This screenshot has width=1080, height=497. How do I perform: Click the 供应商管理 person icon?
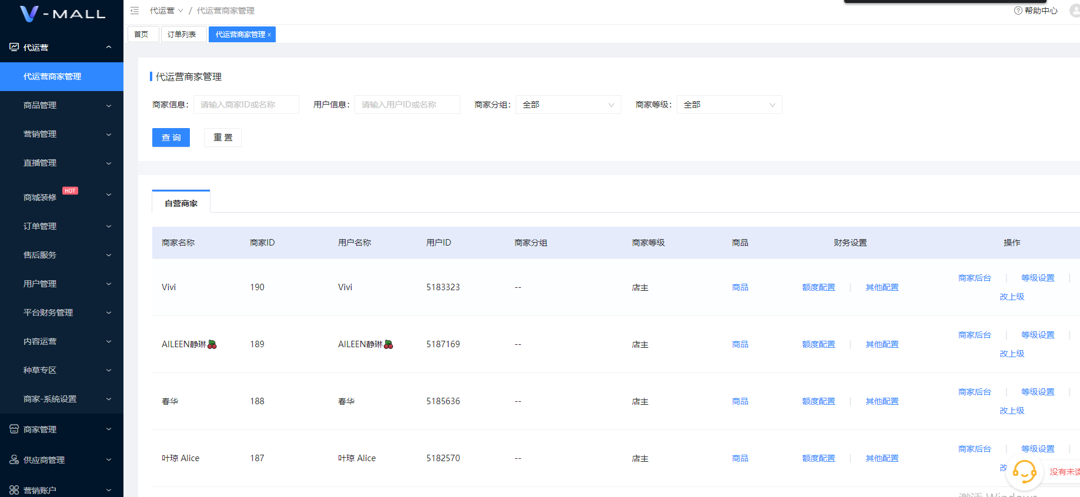(14, 460)
